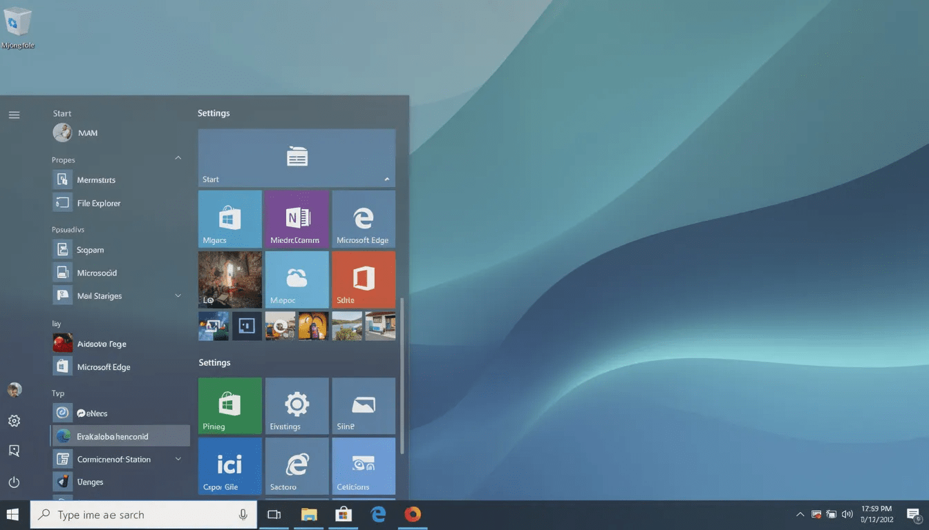
Task: Click microphone icon in search box
Action: tap(243, 515)
